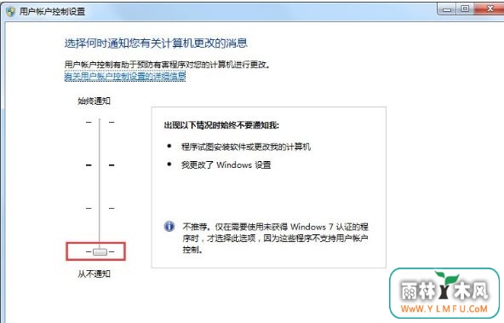Click heading 选择何时通知您有关计算机更改的消息
This screenshot has width=504, height=323.
pos(156,43)
